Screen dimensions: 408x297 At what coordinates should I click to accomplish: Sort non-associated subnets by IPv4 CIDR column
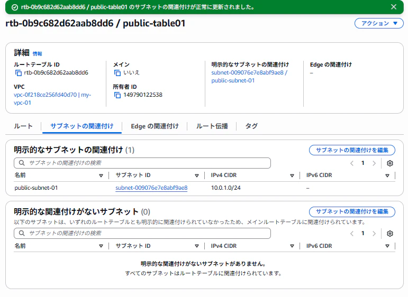(292, 246)
